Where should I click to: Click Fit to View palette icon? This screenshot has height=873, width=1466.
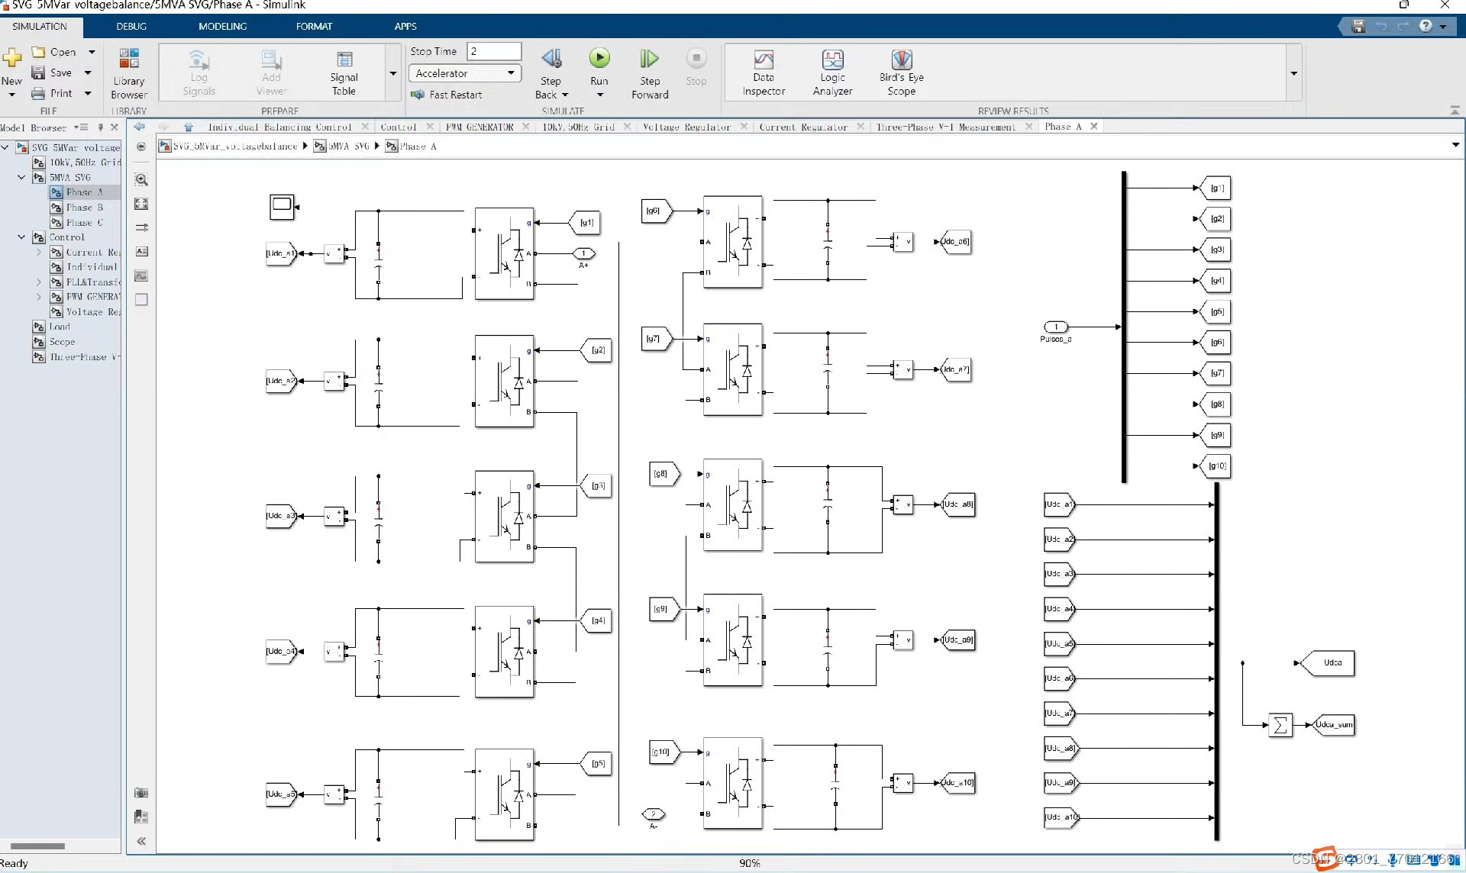[x=141, y=204]
